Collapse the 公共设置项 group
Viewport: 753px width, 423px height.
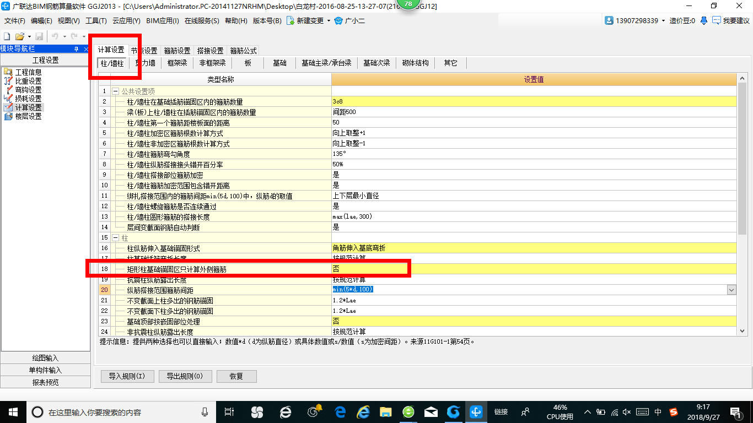(x=116, y=91)
